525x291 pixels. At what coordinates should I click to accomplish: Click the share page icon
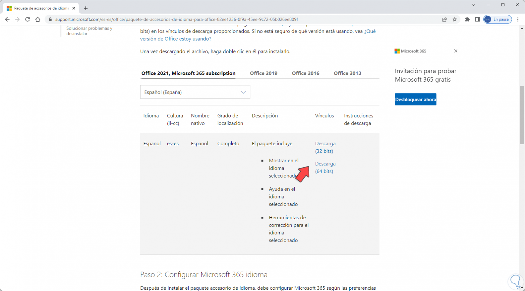(x=444, y=19)
